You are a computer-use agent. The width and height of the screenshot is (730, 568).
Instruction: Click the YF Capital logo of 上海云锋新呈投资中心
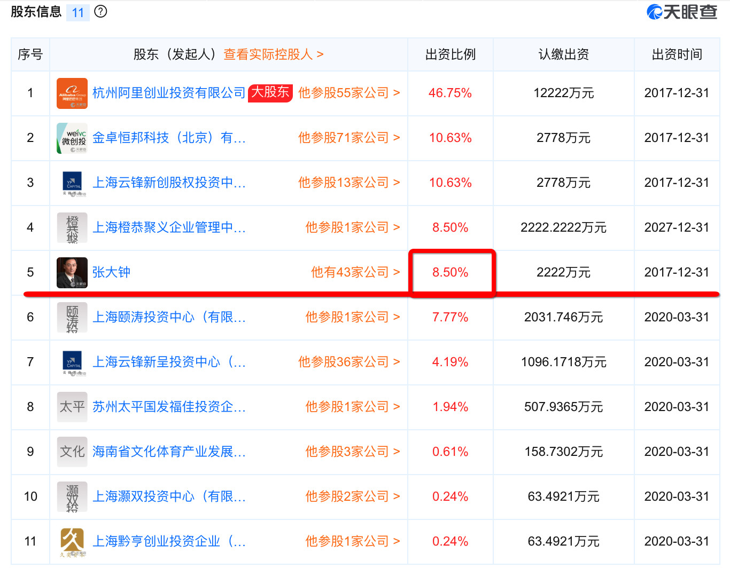click(72, 362)
